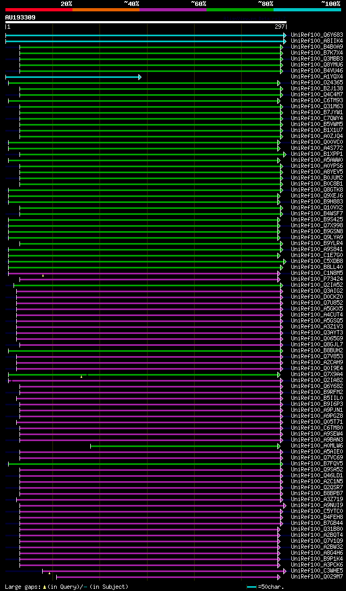Open the UniRef100_Q029M7 hit label
The height and width of the screenshot is (591, 346).
(x=317, y=577)
